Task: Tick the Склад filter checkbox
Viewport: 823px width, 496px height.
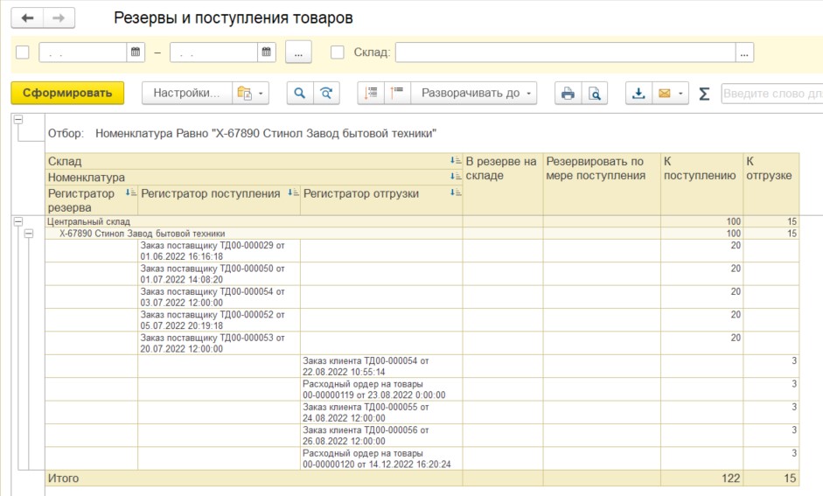Action: tap(338, 52)
